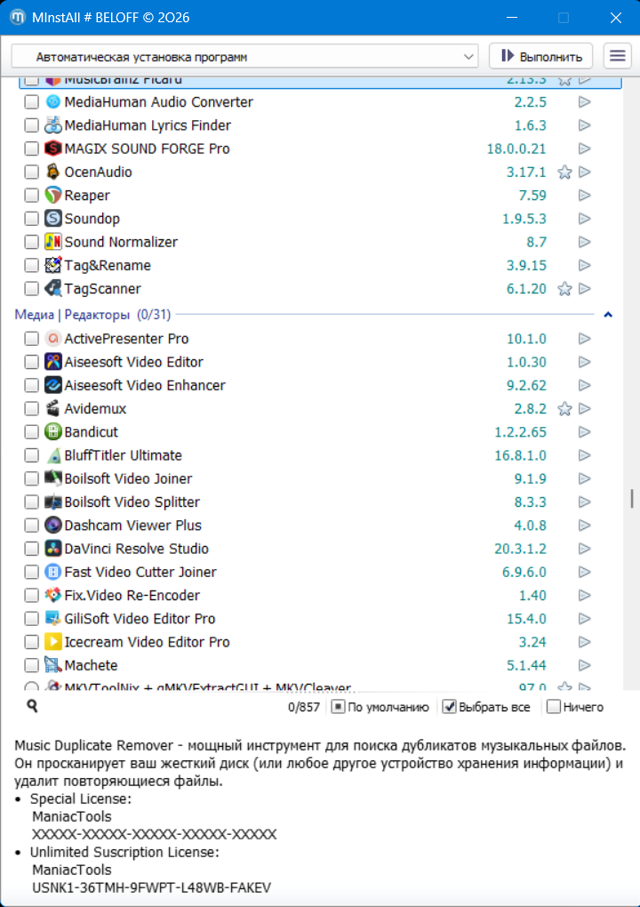
Task: Click the 'Special License:' text line
Action: click(x=81, y=799)
